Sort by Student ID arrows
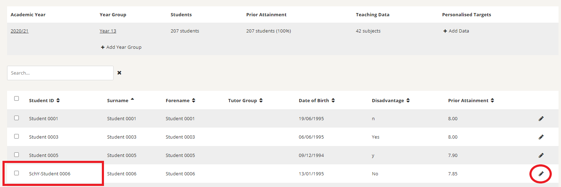The image size is (561, 187). [x=58, y=100]
